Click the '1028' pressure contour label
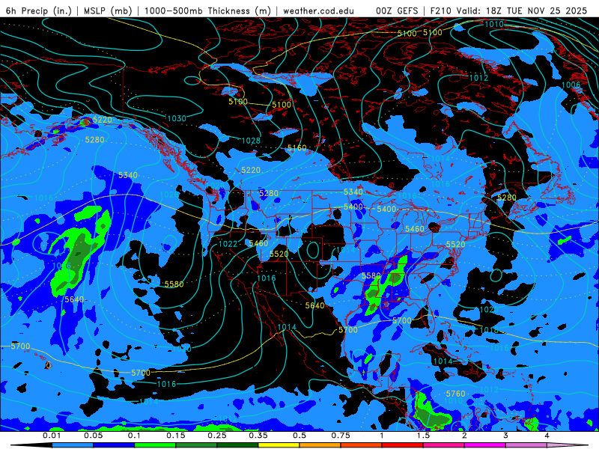 [251, 141]
